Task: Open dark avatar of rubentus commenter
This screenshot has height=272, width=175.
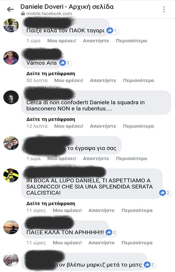Action: pos(11,97)
